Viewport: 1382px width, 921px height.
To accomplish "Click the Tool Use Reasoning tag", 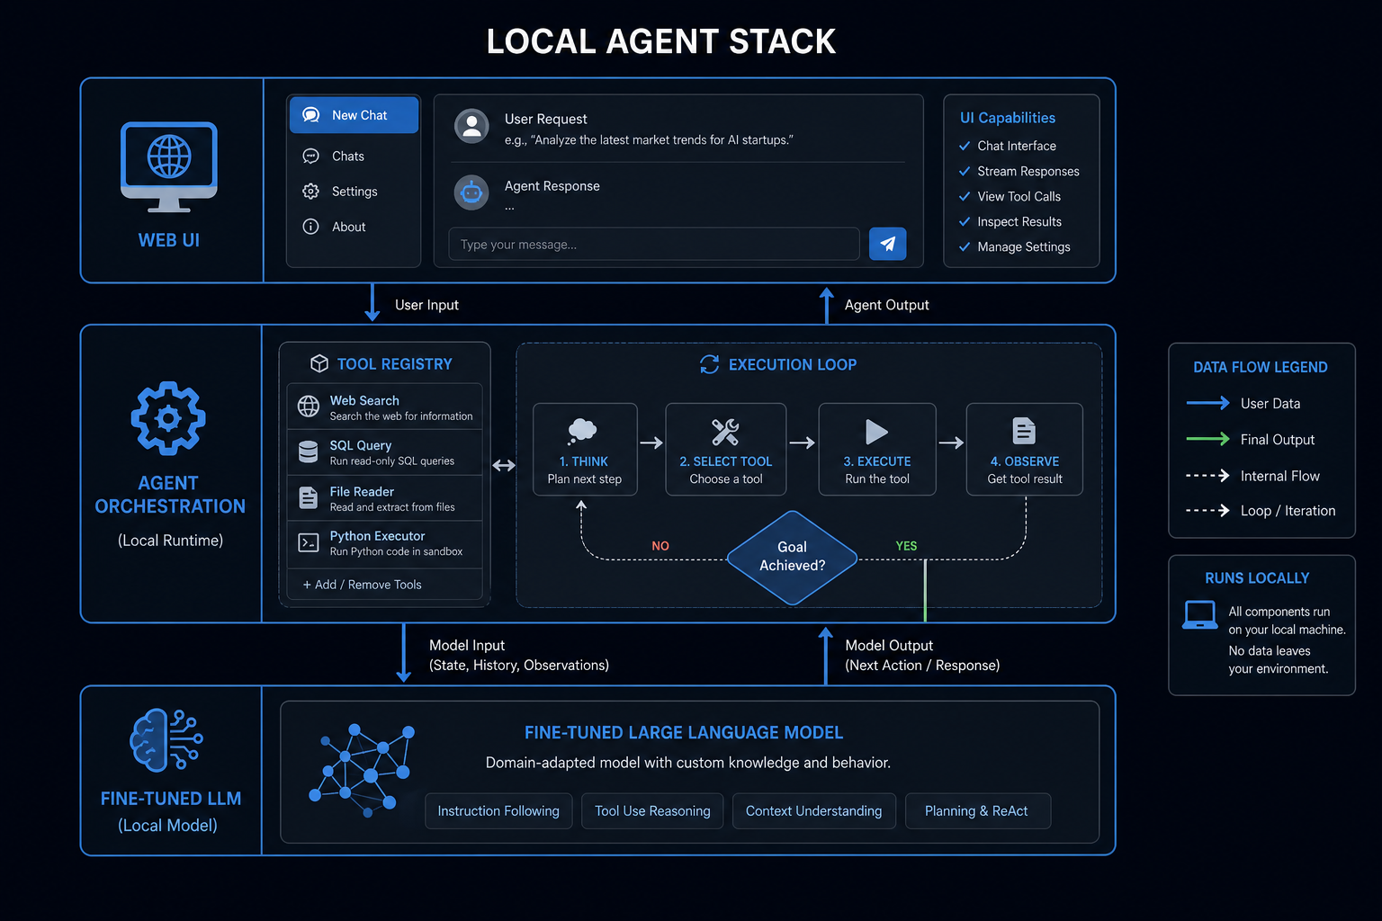I will [652, 811].
